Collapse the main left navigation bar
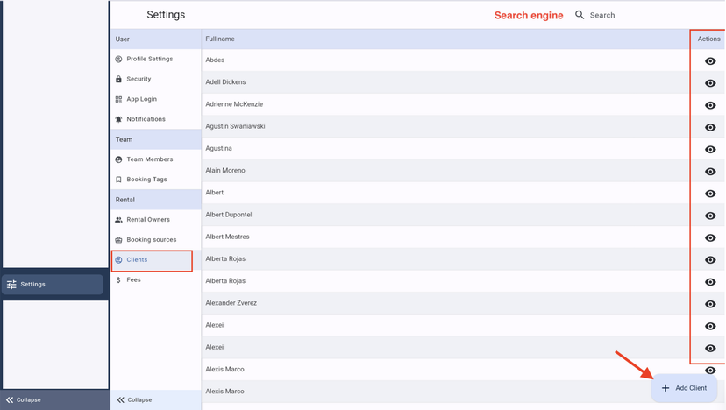726x410 pixels. click(23, 399)
